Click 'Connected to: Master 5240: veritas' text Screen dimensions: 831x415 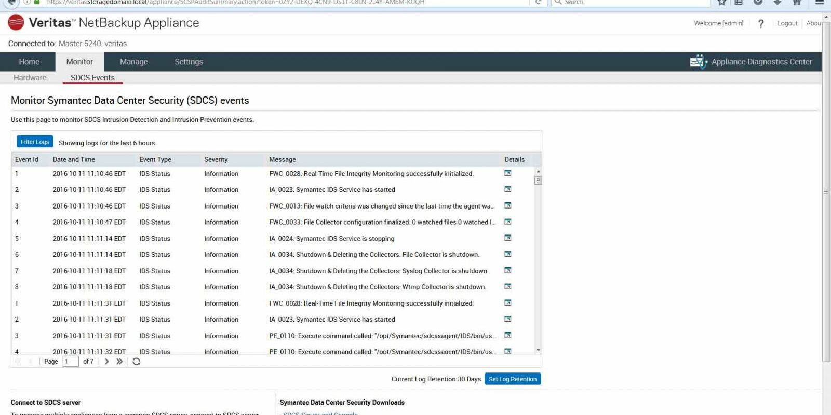(x=68, y=44)
